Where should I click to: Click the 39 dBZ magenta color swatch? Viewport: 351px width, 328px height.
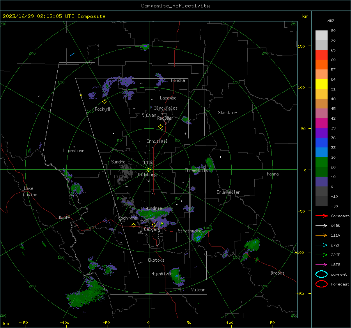(x=321, y=123)
